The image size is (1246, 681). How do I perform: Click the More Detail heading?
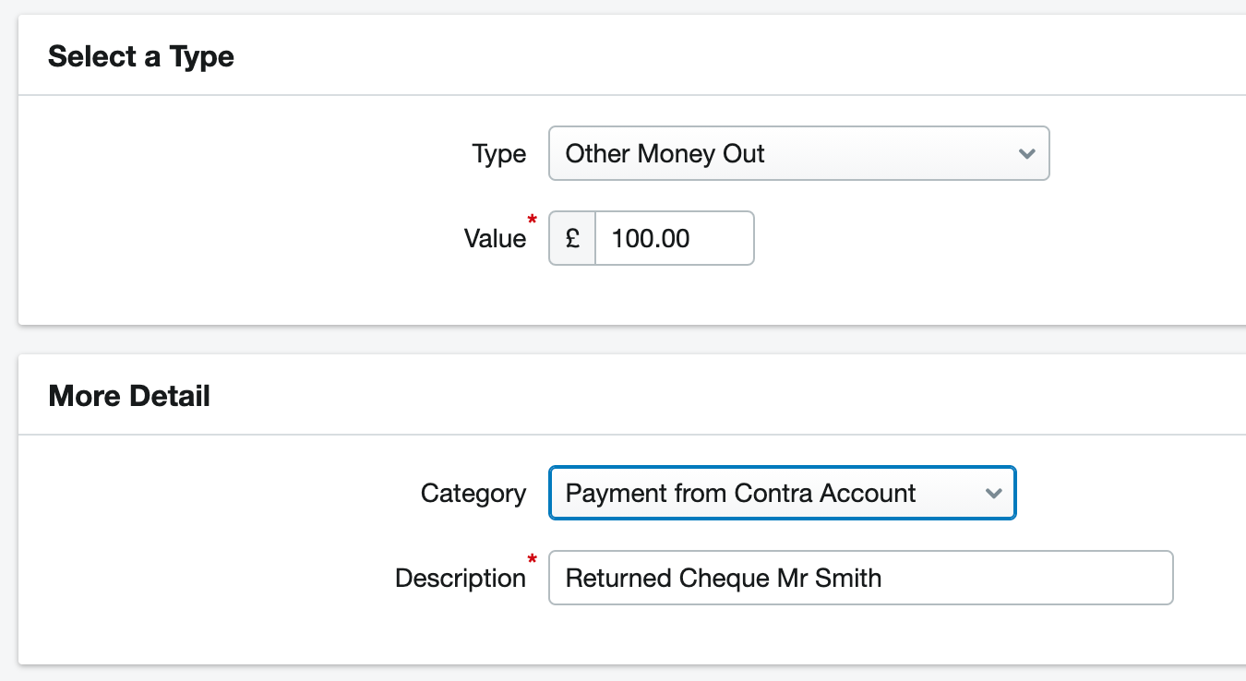129,396
